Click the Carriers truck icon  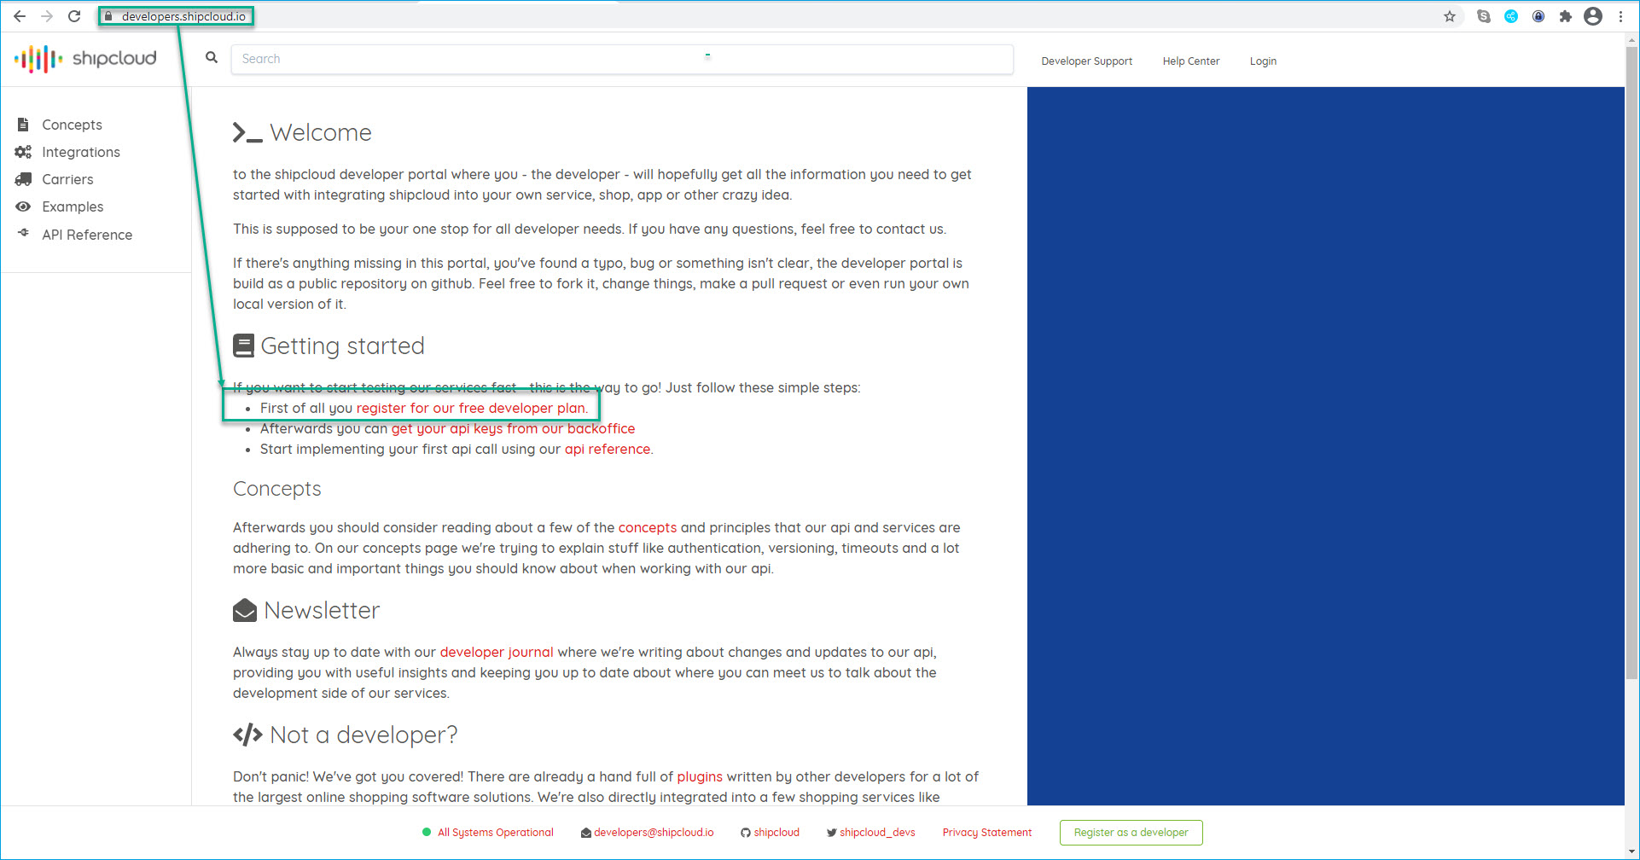(x=23, y=179)
